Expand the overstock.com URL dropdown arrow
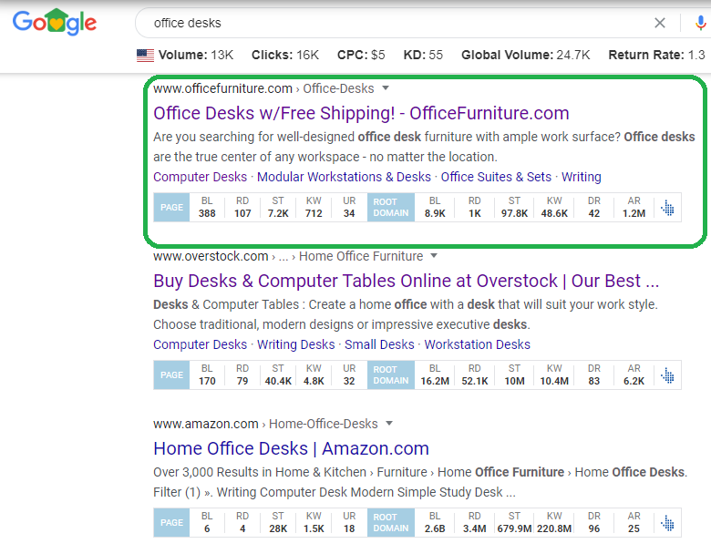Viewport: 711px width, 554px height. click(434, 256)
